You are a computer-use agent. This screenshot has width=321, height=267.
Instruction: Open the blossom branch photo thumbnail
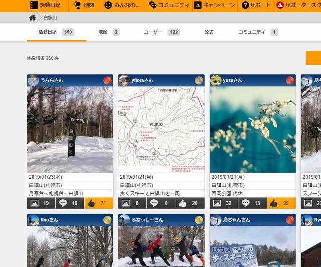[253, 129]
